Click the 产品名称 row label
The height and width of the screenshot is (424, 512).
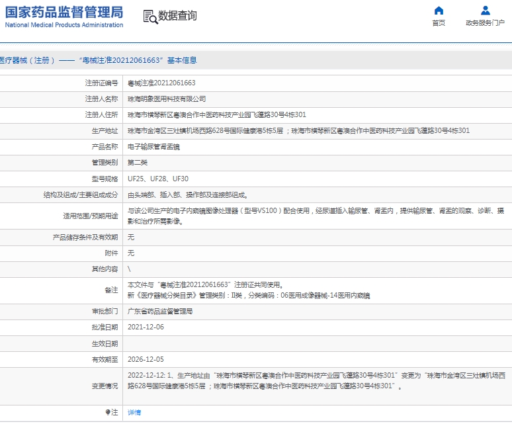coord(105,147)
